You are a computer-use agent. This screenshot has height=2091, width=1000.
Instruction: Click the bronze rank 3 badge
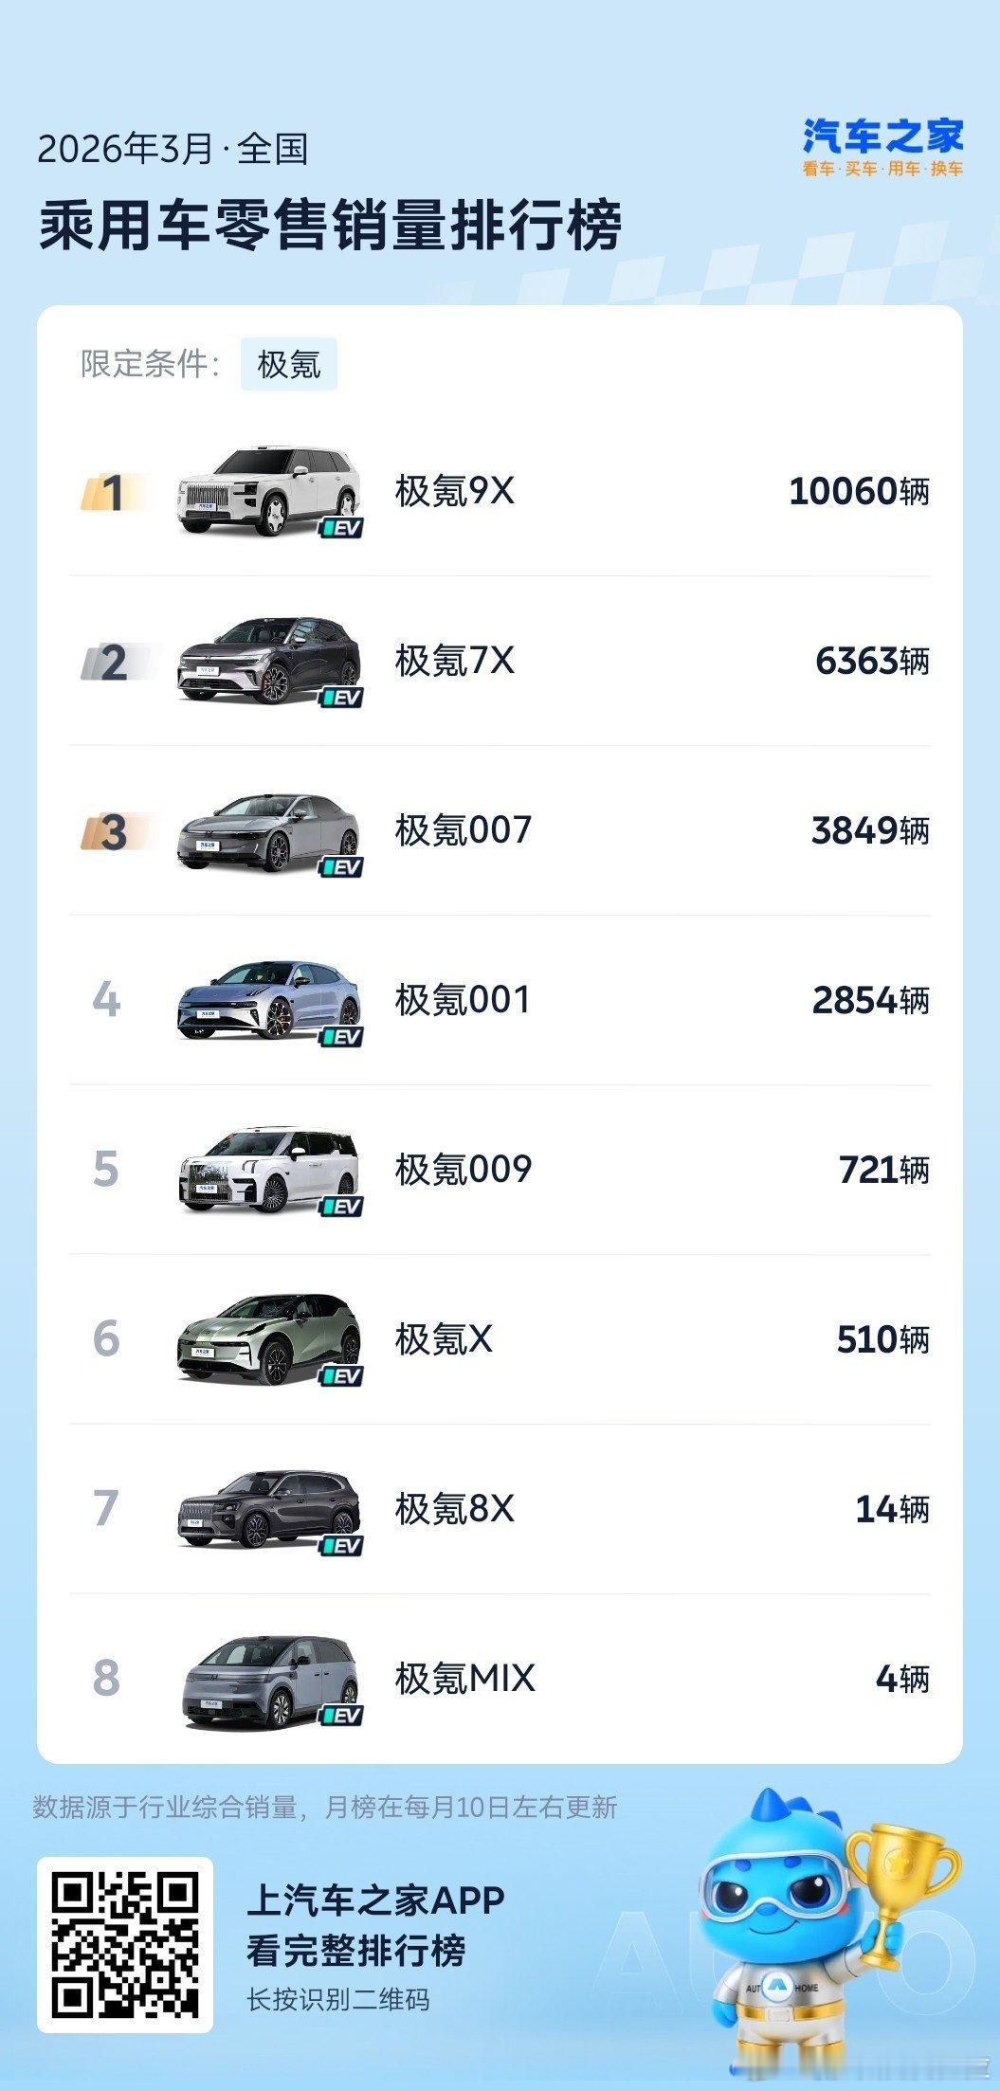coord(116,831)
